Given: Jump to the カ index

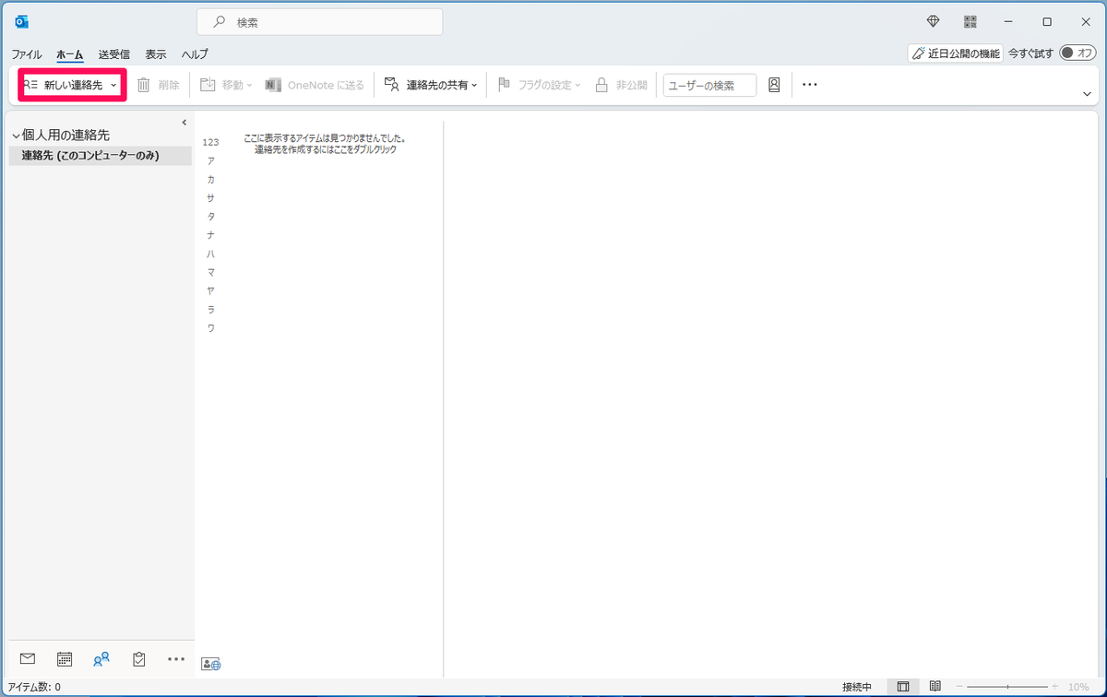Looking at the screenshot, I should [x=210, y=179].
